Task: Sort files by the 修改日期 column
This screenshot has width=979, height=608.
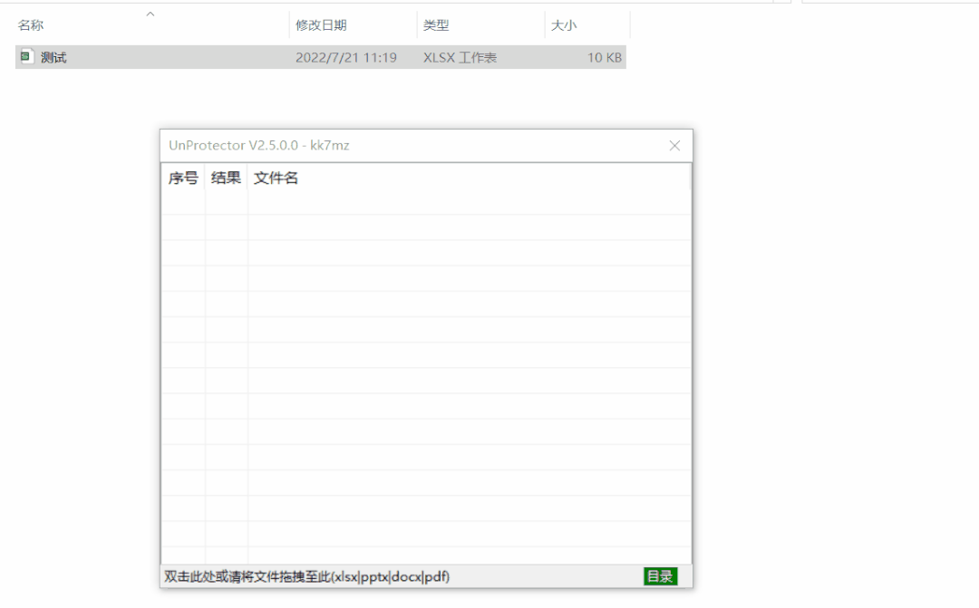Action: click(321, 25)
